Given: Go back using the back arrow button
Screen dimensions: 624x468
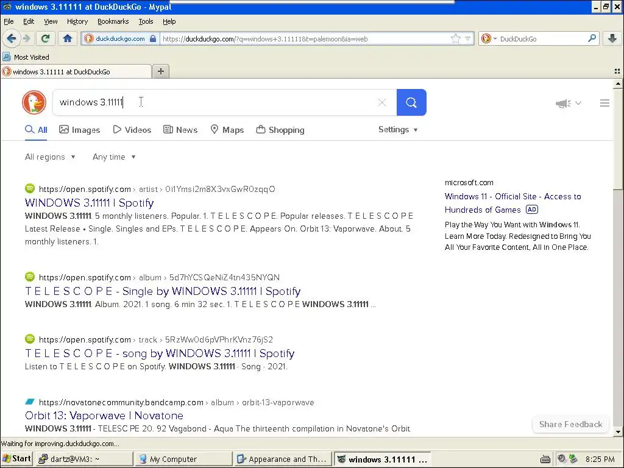Looking at the screenshot, I should click(x=11, y=38).
